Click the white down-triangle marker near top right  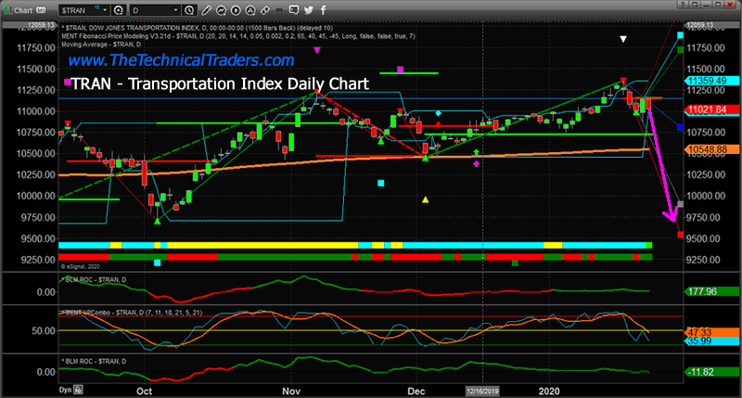pos(623,39)
